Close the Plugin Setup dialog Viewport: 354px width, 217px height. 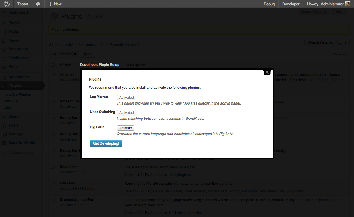point(267,72)
